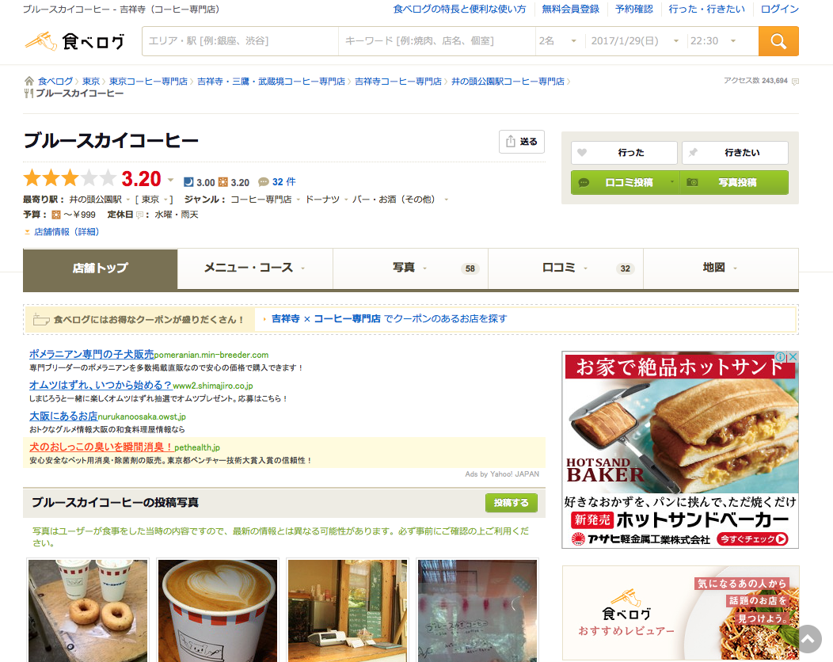Click the scroll-to-top arrow button
Image resolution: width=833 pixels, height=662 pixels.
click(x=808, y=638)
